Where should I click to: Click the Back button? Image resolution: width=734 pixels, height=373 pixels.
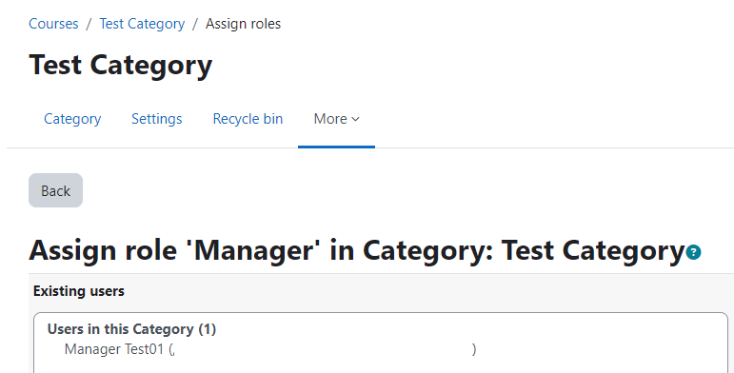(x=56, y=190)
